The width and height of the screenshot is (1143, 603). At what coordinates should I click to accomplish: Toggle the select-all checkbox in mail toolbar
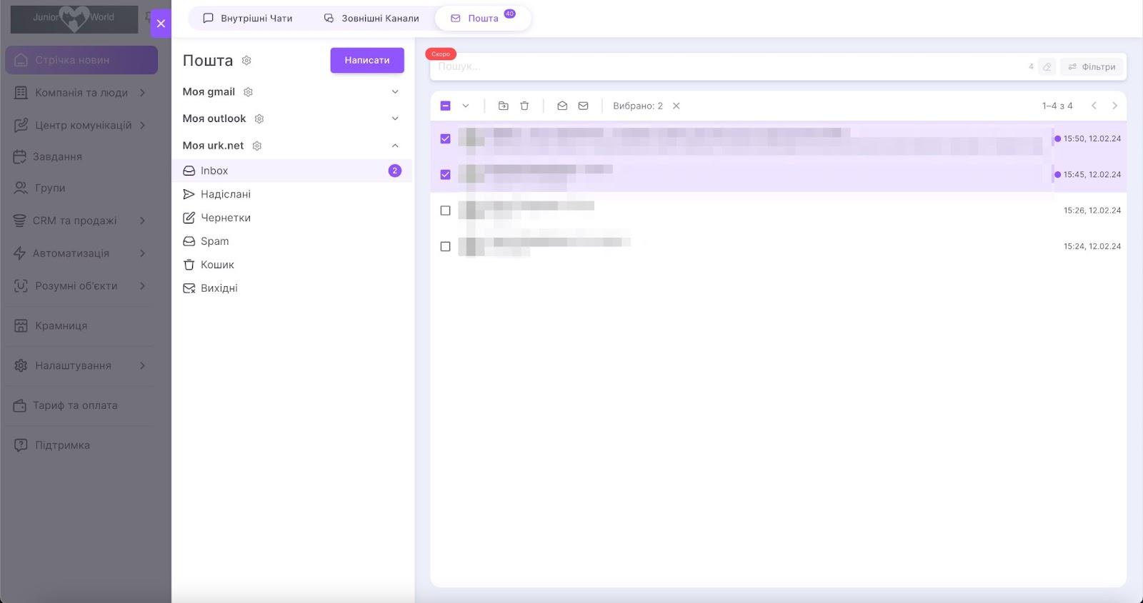pyautogui.click(x=446, y=106)
